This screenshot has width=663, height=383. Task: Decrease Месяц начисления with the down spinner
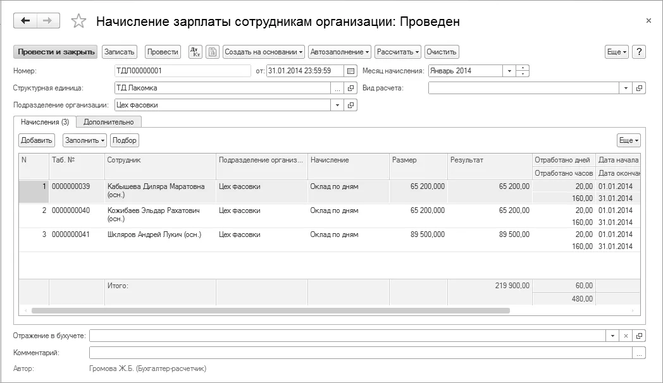coord(523,74)
